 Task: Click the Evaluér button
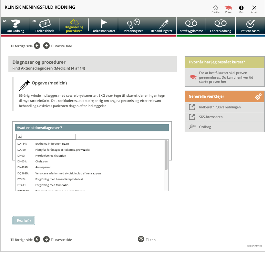pos(24,221)
